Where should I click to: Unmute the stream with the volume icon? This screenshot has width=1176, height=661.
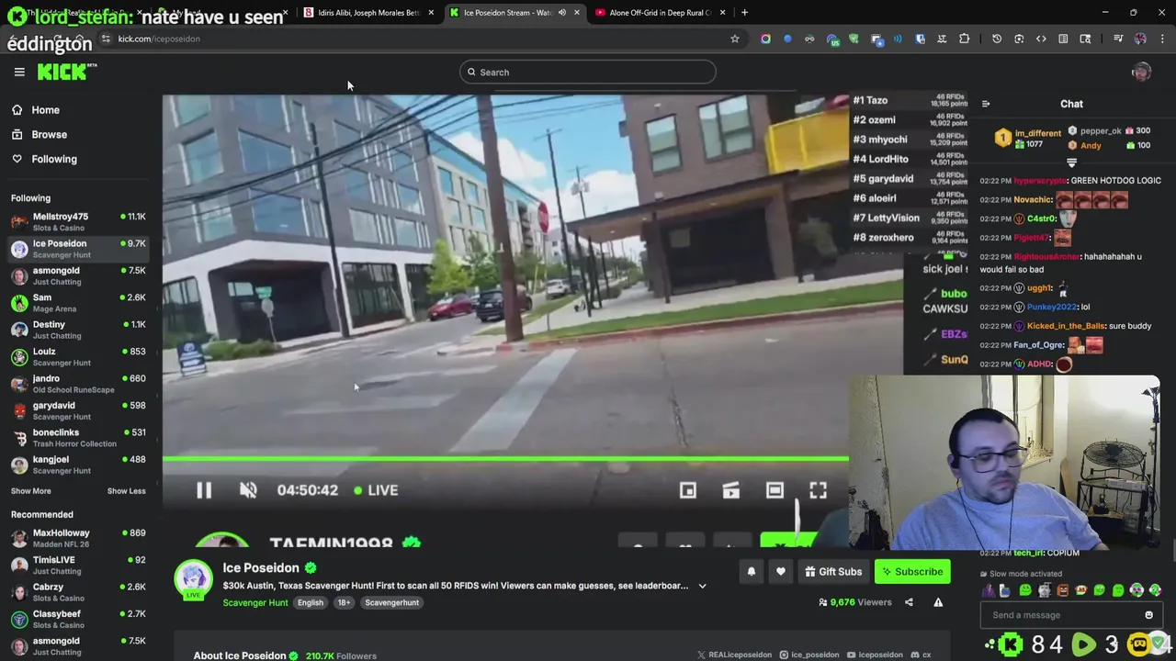click(248, 490)
